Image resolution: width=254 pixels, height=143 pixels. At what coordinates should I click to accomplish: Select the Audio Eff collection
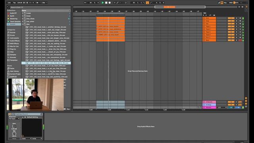tap(13, 13)
